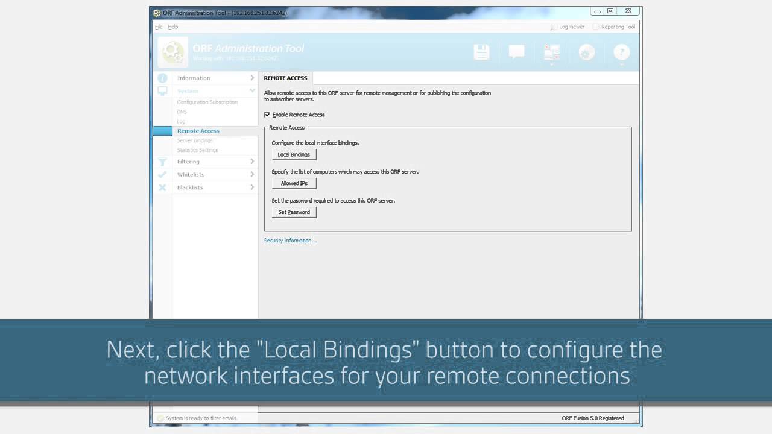The image size is (772, 434).
Task: Click the System monitor sidebar icon
Action: click(162, 91)
